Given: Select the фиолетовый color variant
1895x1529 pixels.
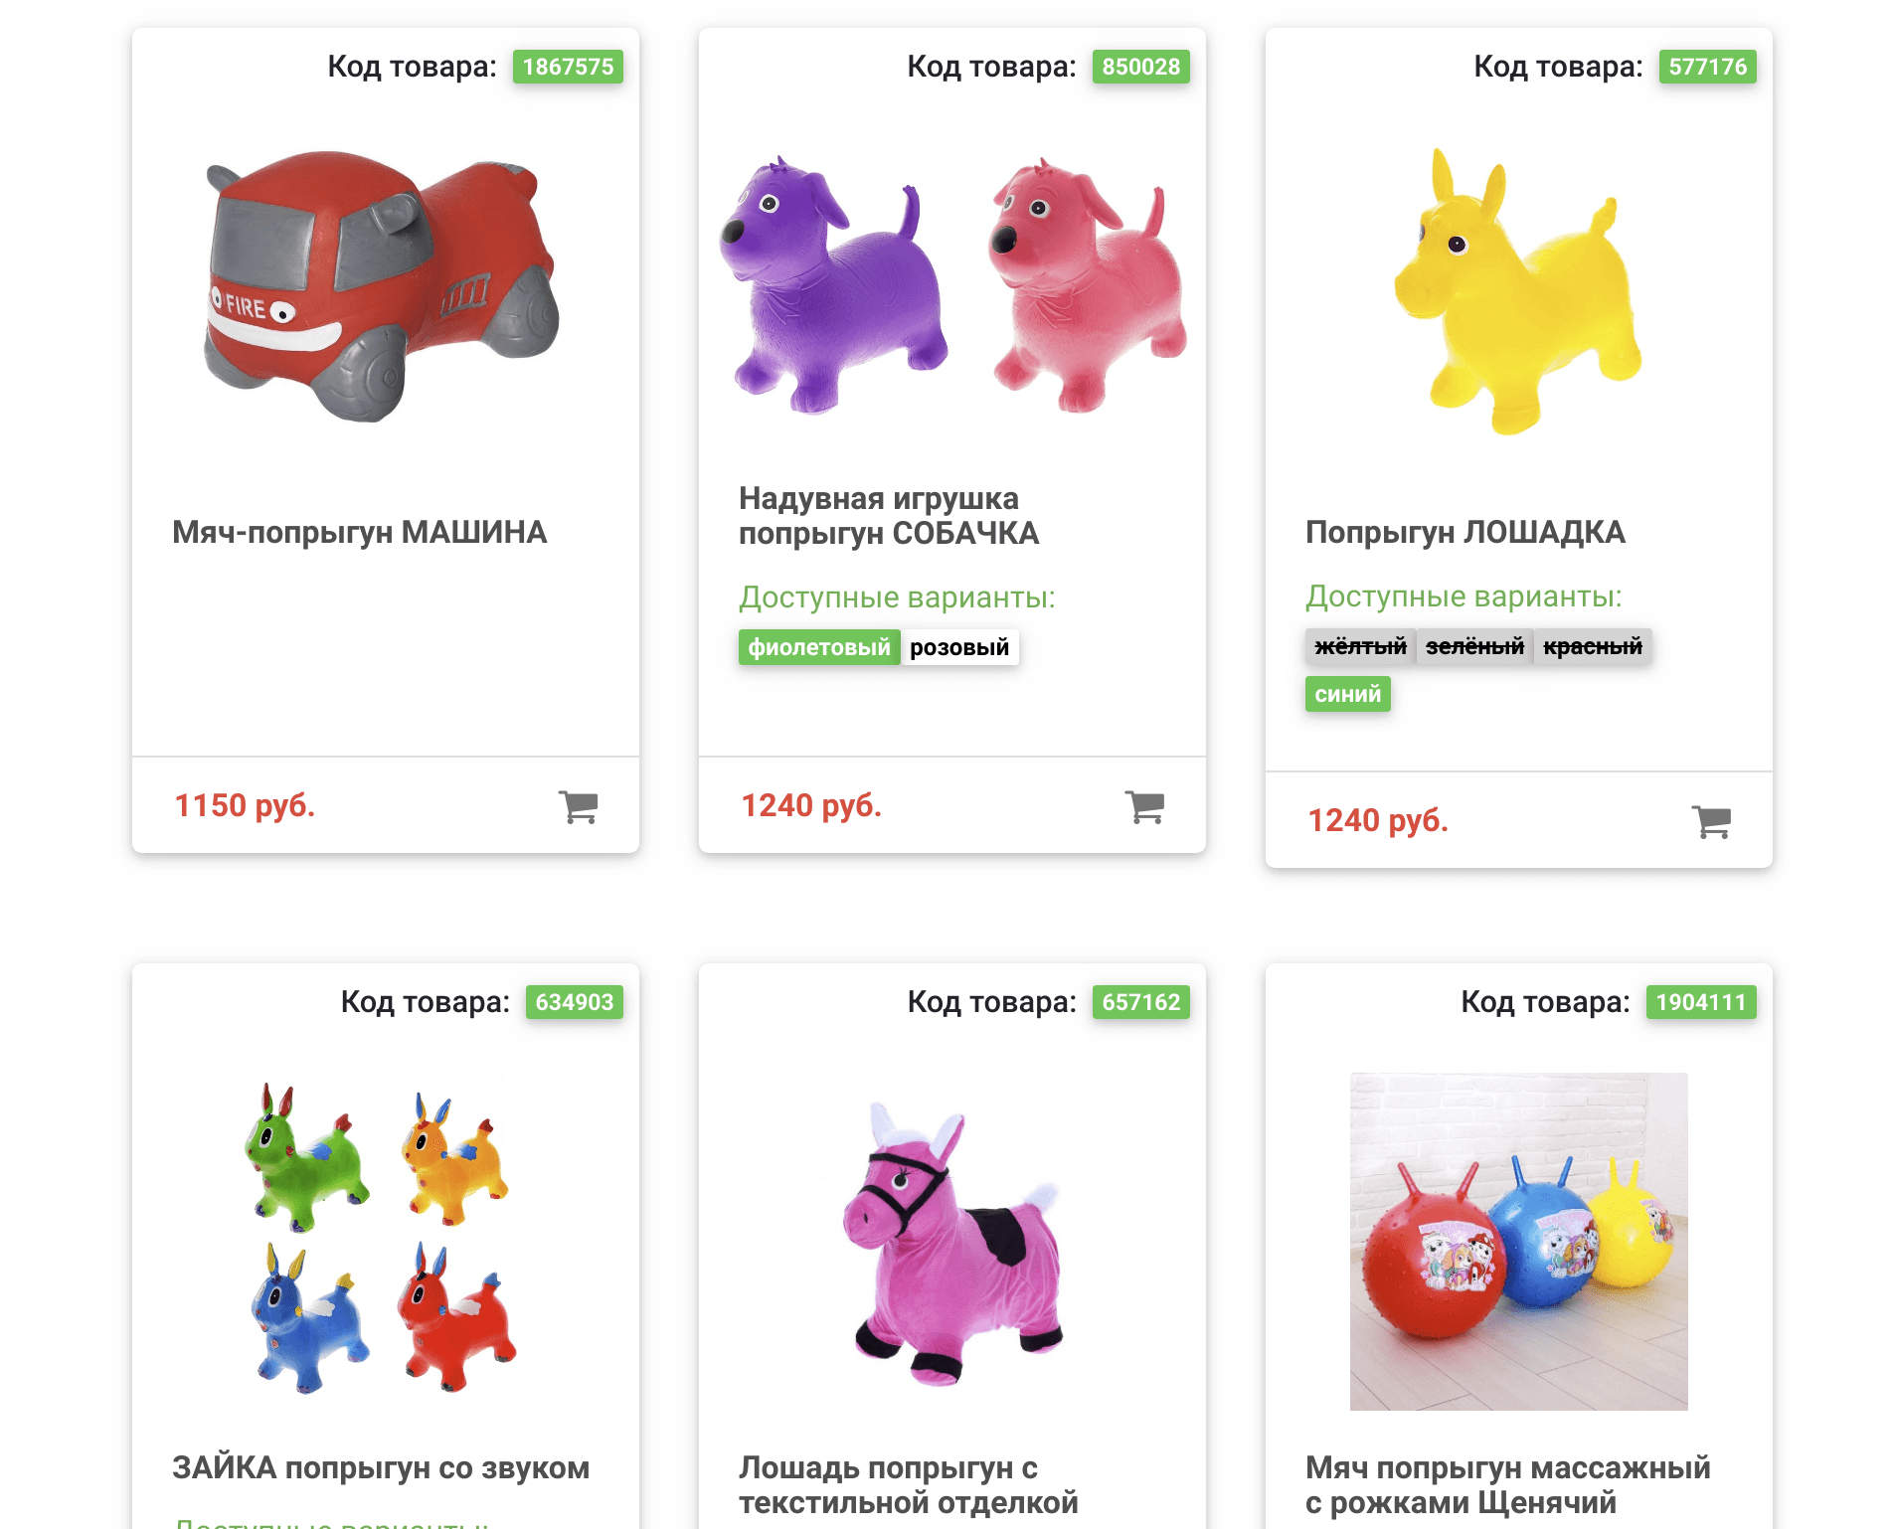Looking at the screenshot, I should (x=819, y=647).
